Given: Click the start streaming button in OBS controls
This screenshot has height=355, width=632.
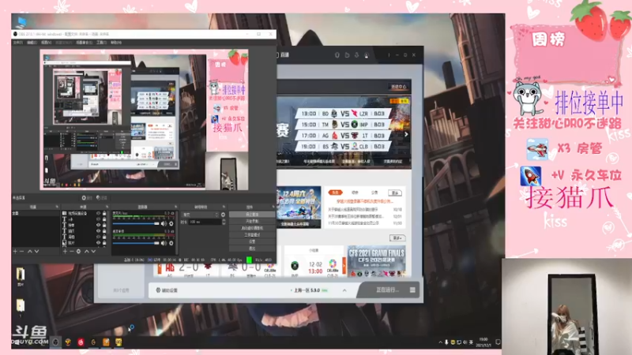Looking at the screenshot, I should 252,215.
